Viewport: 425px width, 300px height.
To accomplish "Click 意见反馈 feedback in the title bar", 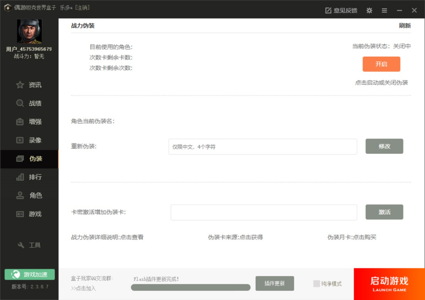I will (x=341, y=11).
